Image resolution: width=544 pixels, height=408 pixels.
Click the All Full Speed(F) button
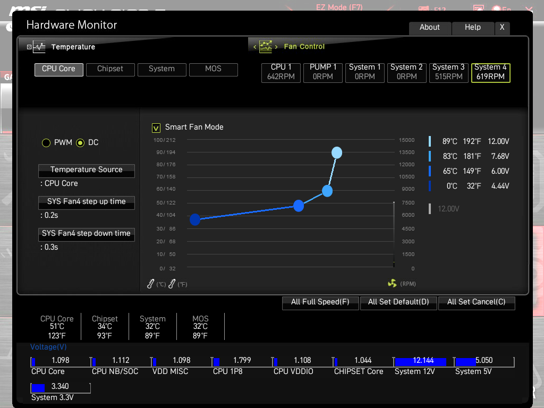point(320,302)
